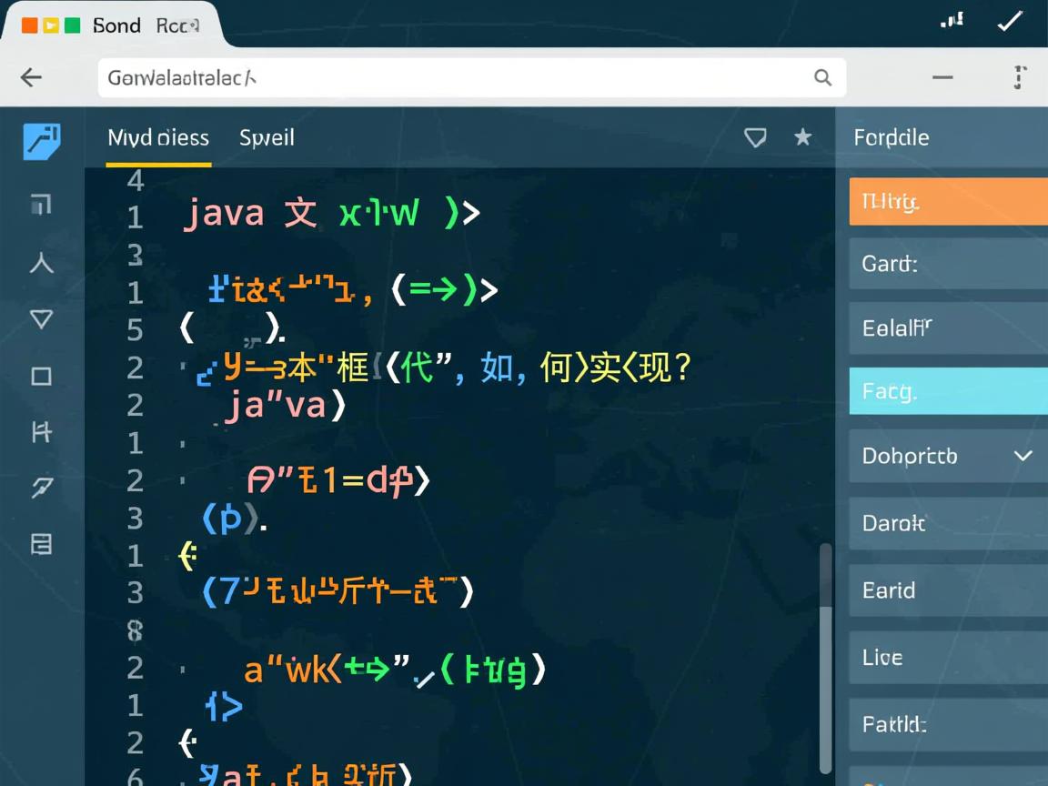Toggle the heart shield icon beside star
1048x786 pixels.
click(x=755, y=137)
